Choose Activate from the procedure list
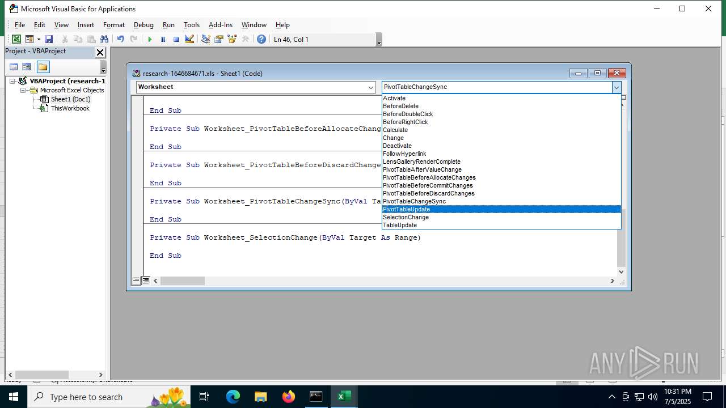The width and height of the screenshot is (726, 408). click(501, 98)
